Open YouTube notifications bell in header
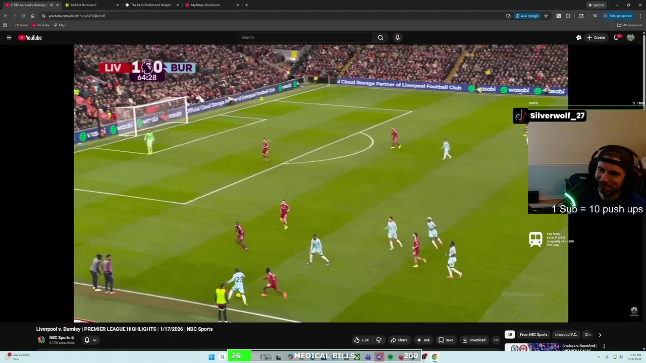This screenshot has width=646, height=363. tap(616, 37)
